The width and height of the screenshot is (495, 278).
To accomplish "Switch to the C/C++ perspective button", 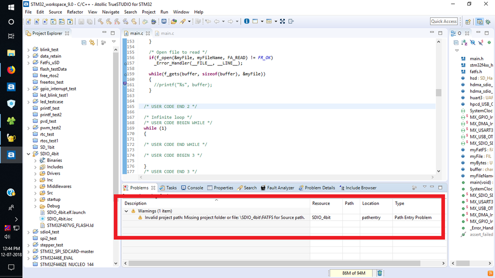I will (x=480, y=22).
